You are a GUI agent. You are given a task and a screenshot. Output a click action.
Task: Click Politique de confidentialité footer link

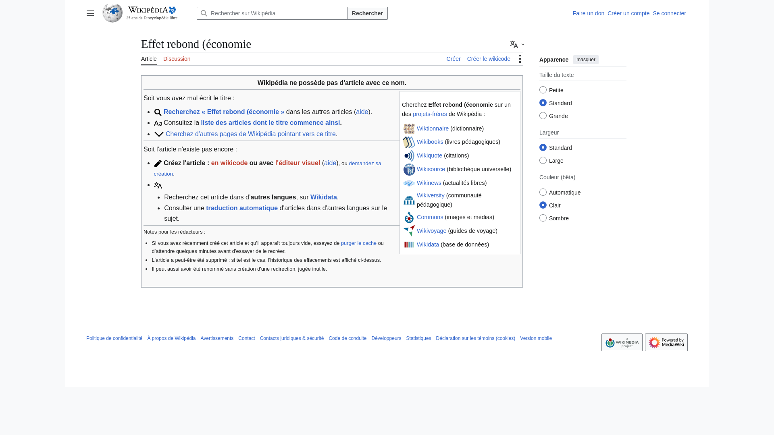tap(114, 338)
